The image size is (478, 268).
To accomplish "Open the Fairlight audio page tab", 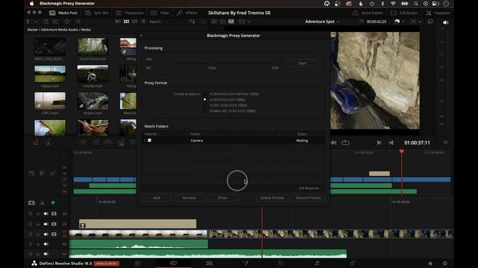I will (x=317, y=263).
